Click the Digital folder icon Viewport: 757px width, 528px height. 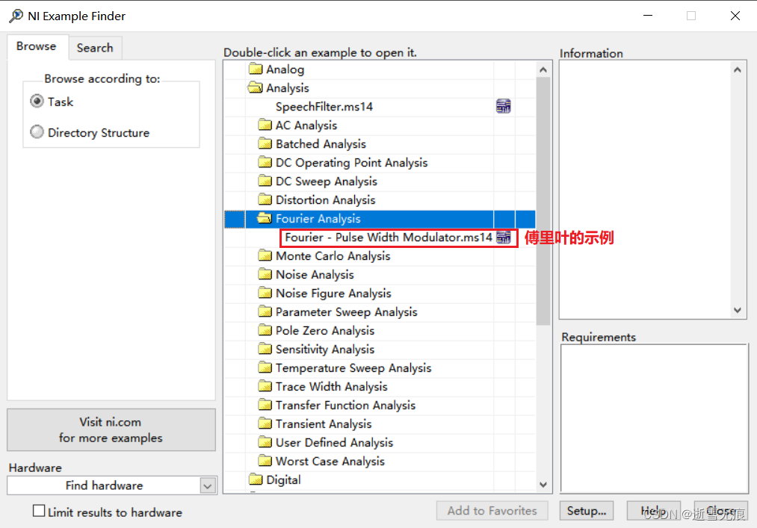click(256, 479)
